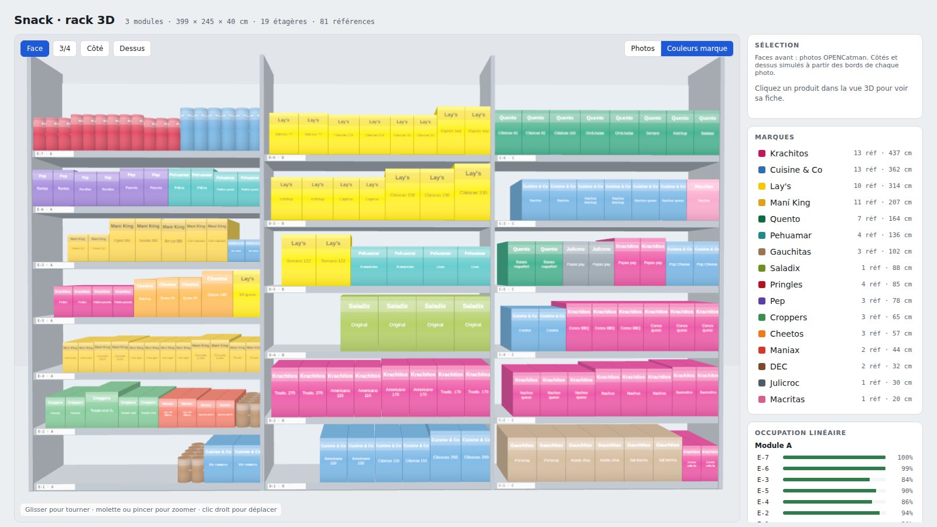This screenshot has width=937, height=527.
Task: Select the Gauchitas brand row
Action: [835, 252]
